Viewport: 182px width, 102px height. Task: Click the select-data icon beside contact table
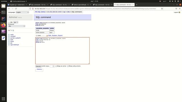(x=9, y=36)
